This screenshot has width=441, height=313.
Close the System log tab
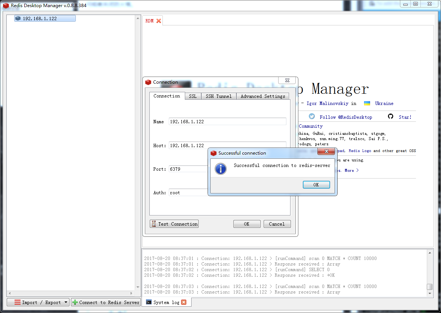pos(184,302)
